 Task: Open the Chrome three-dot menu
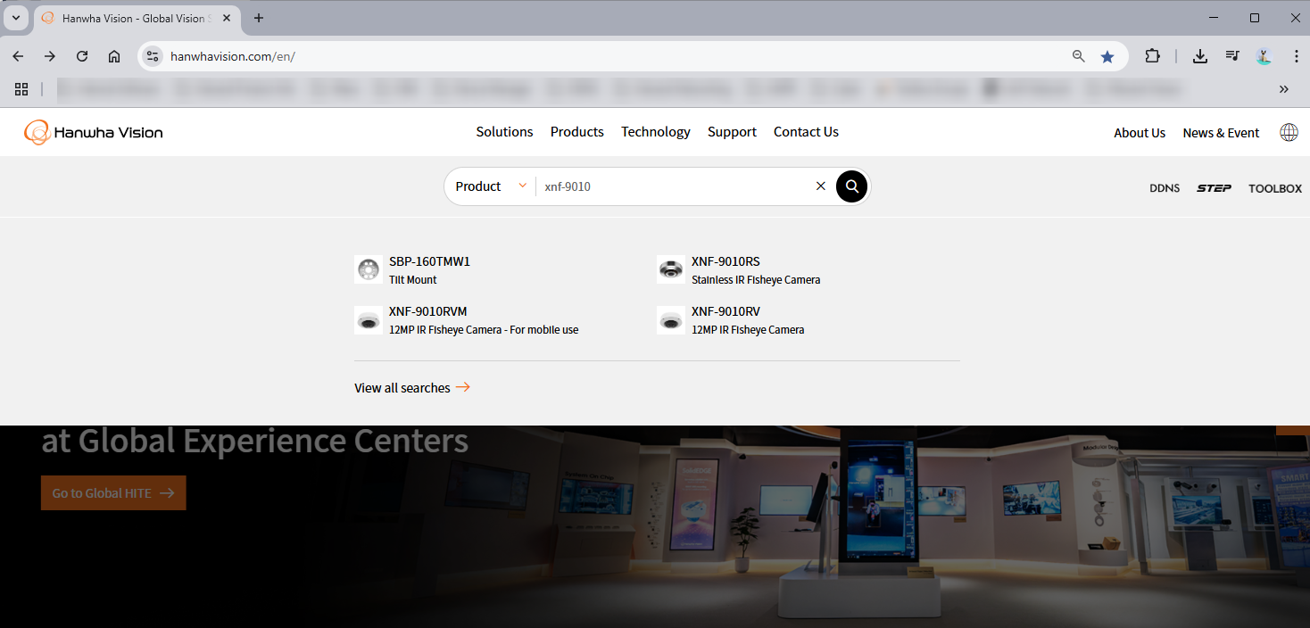point(1296,56)
